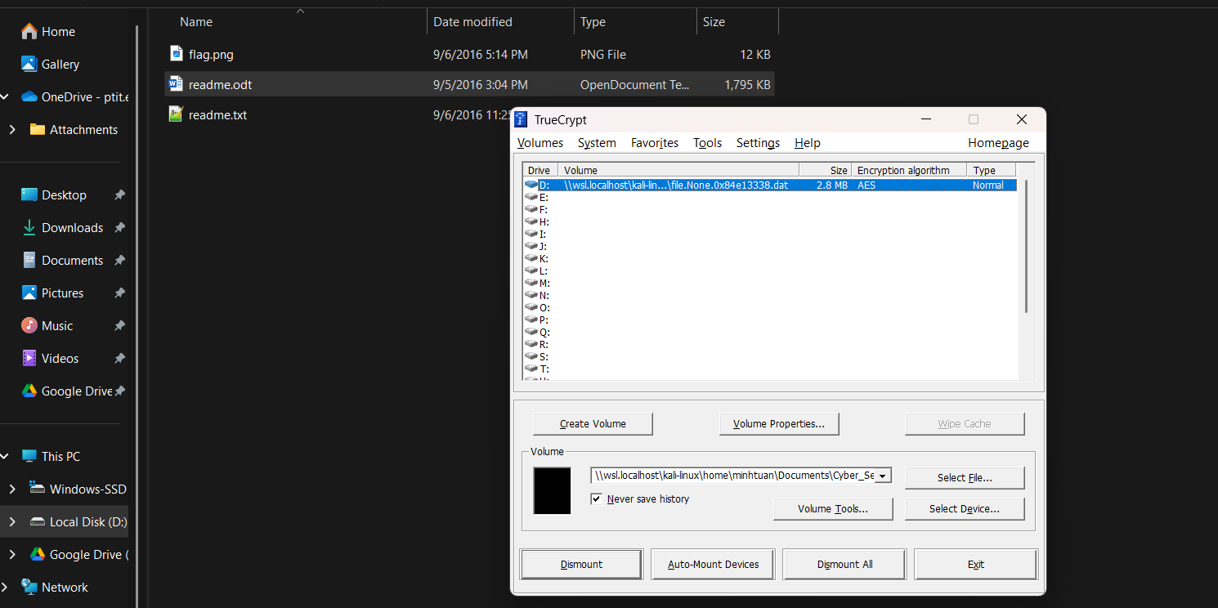The height and width of the screenshot is (608, 1218).
Task: Click the readme.odt document icon
Action: click(x=176, y=83)
